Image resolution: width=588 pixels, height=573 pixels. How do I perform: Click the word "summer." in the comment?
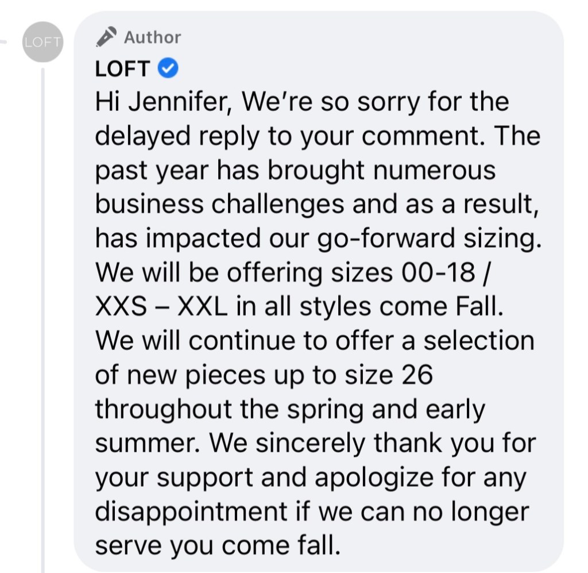(x=148, y=443)
